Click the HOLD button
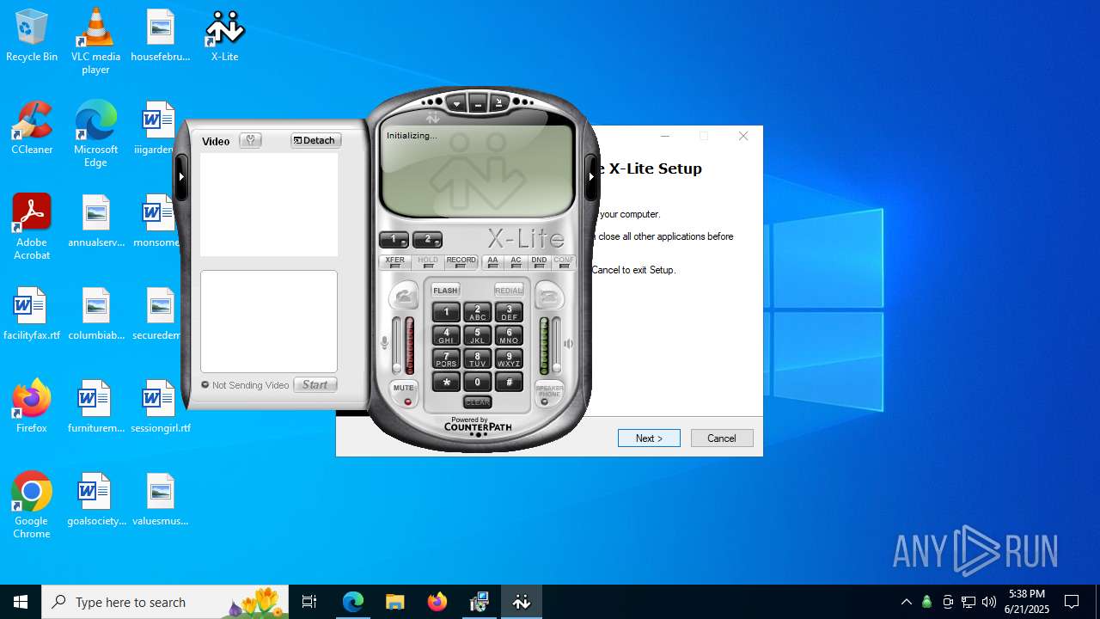This screenshot has height=619, width=1100. click(428, 262)
